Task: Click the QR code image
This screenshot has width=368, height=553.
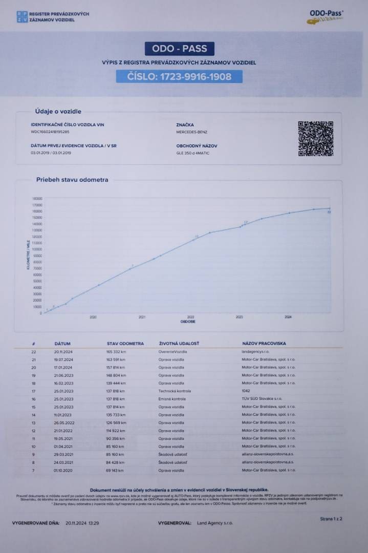Action: coord(315,139)
